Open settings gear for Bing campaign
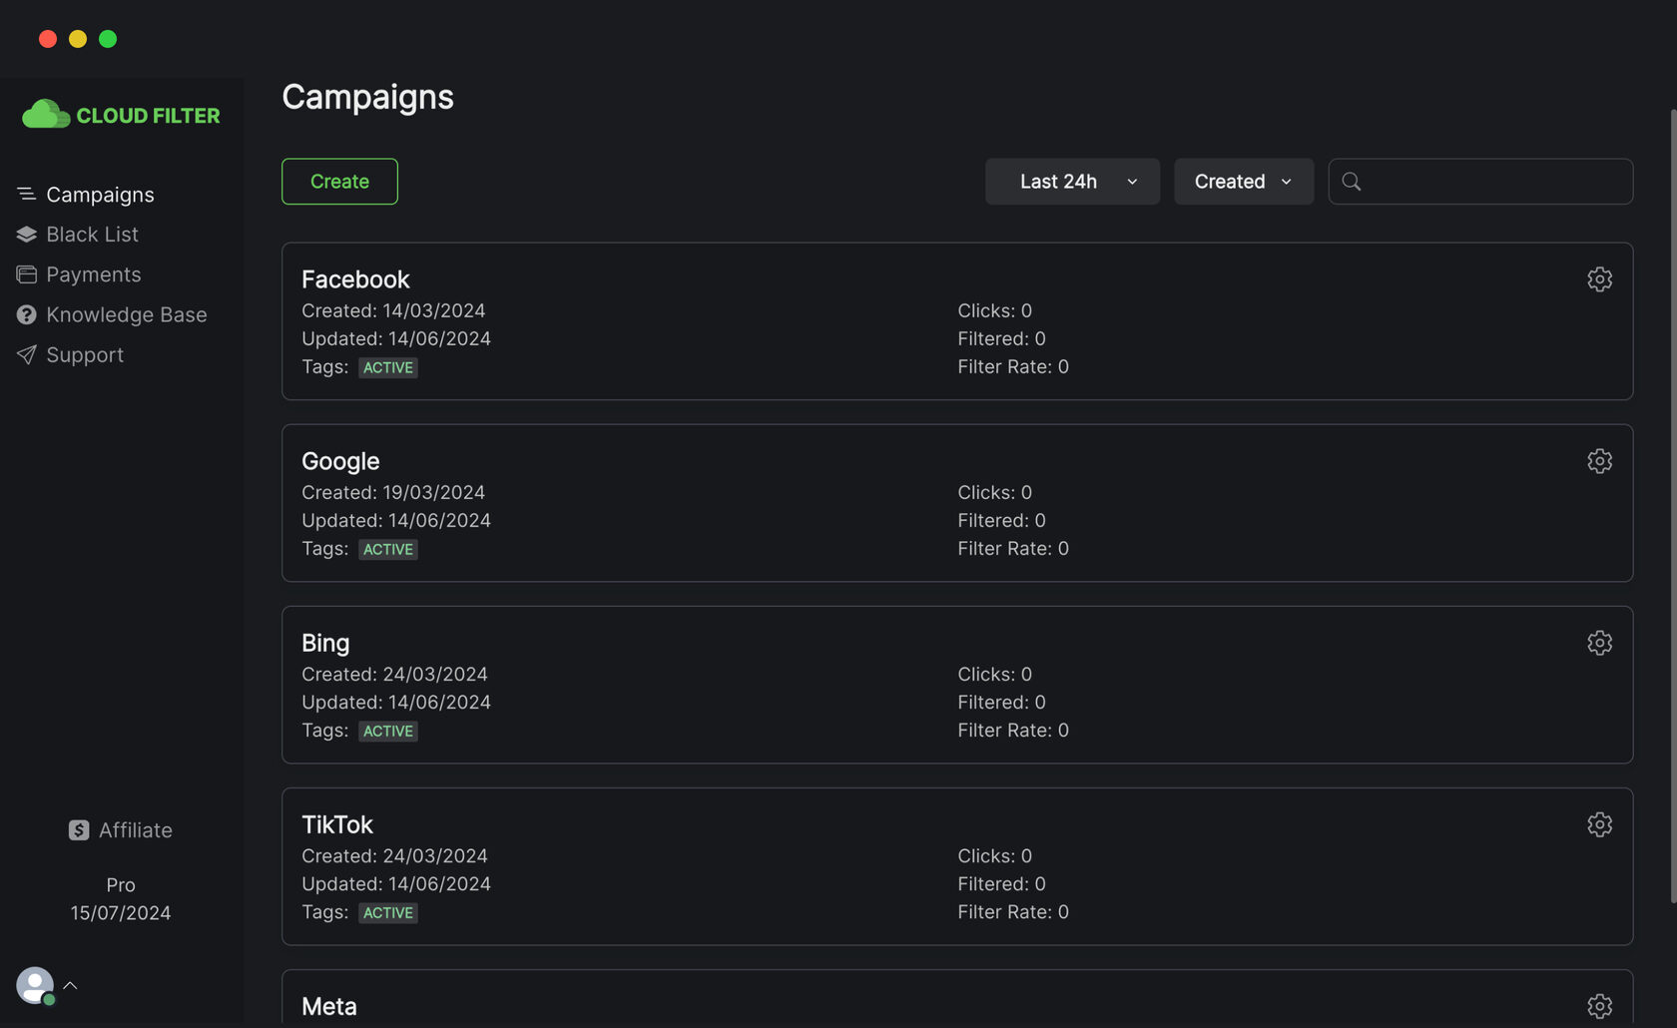 coord(1599,643)
